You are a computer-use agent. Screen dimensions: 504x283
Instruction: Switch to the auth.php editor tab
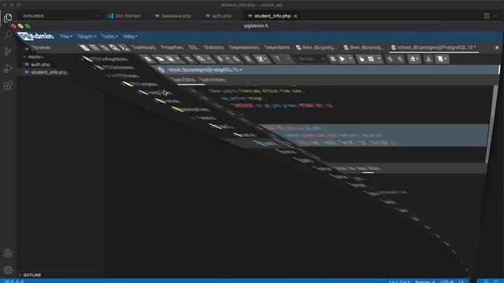click(x=219, y=16)
